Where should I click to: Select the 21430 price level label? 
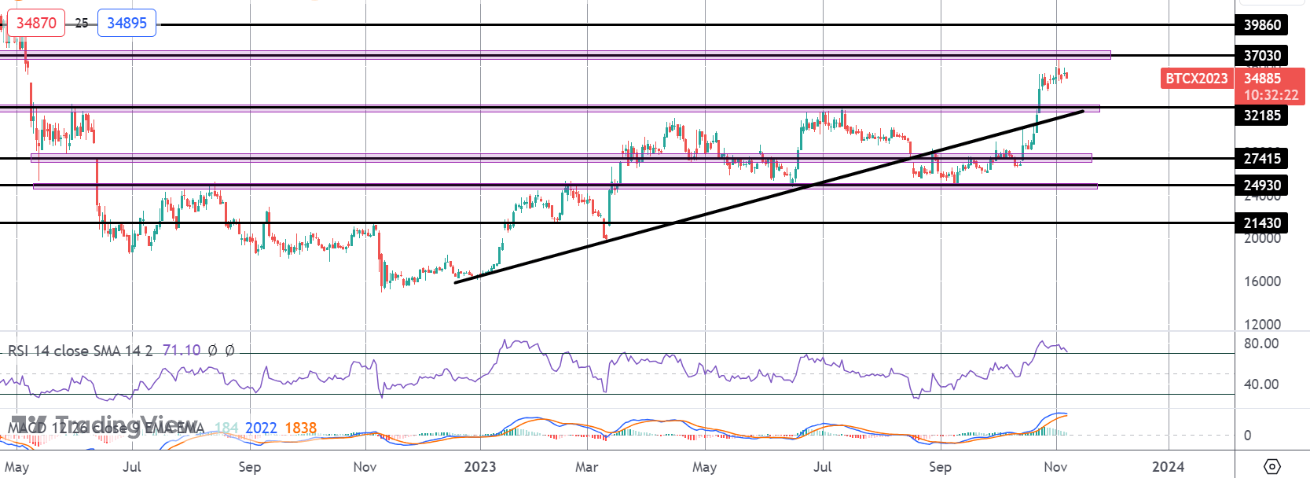[1262, 223]
